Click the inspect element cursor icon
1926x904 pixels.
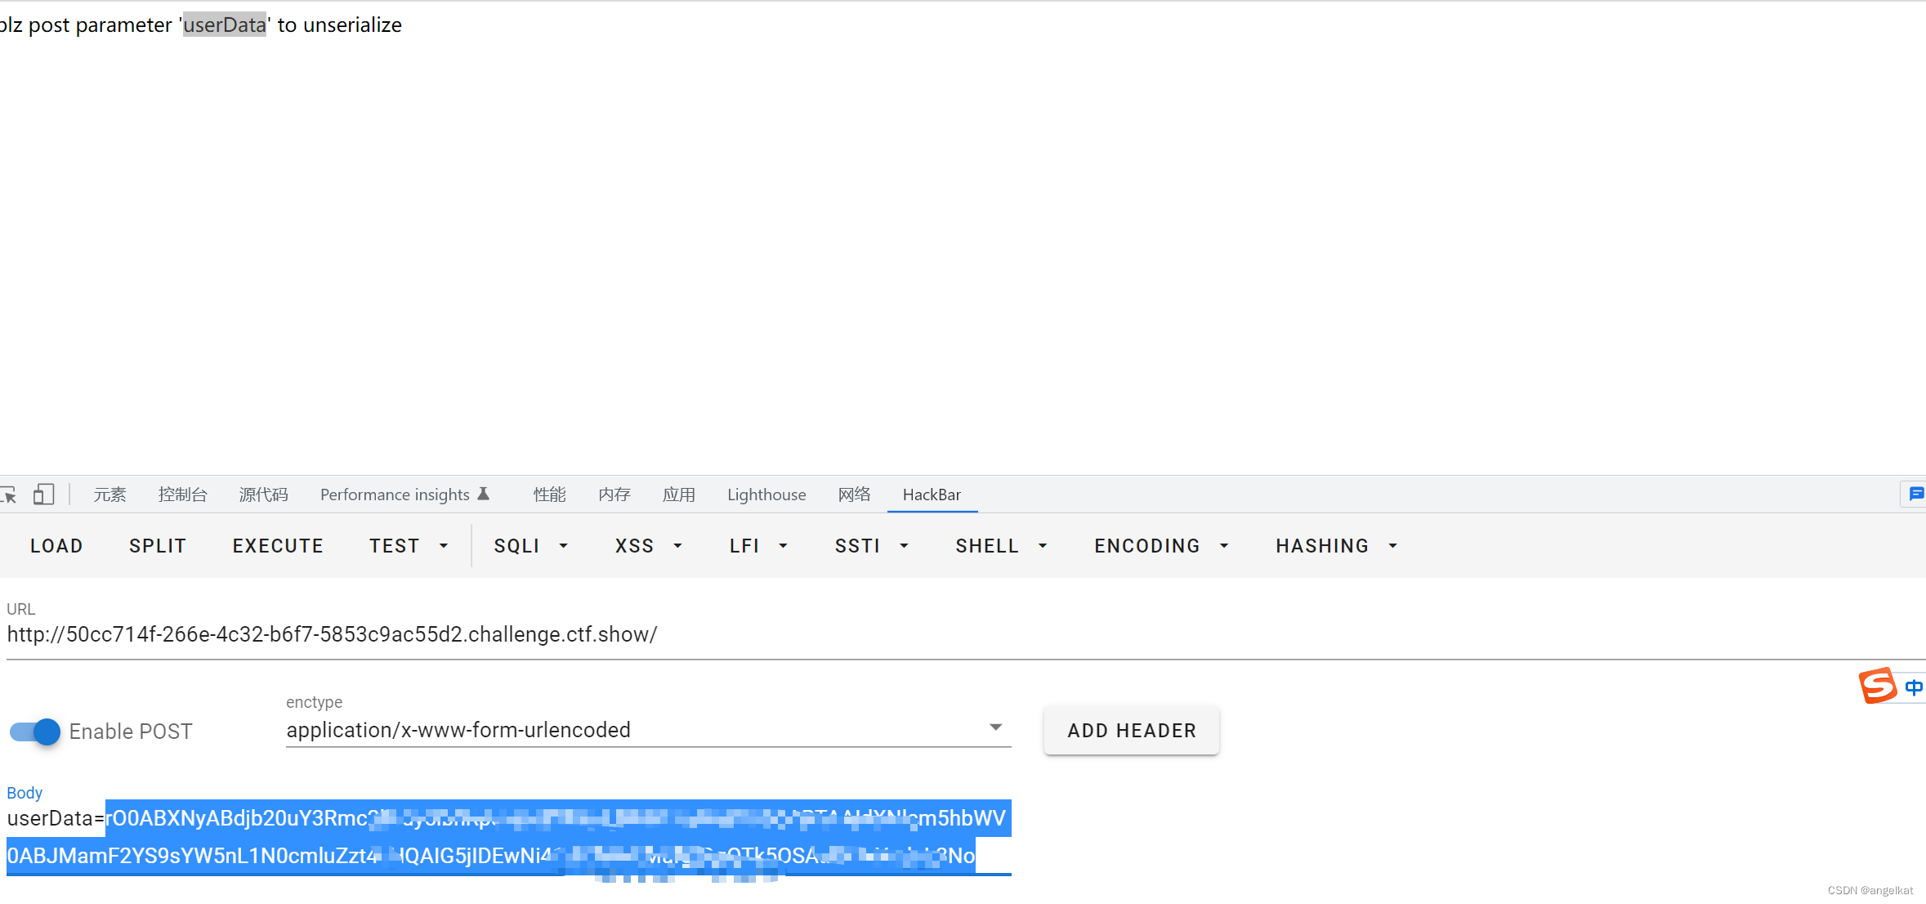tap(8, 495)
